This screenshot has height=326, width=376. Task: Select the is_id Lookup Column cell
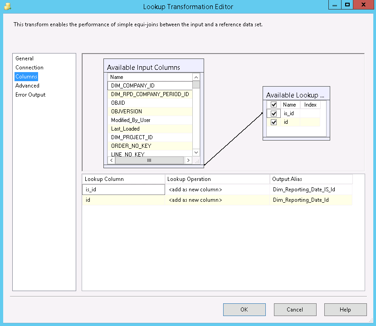pos(123,190)
